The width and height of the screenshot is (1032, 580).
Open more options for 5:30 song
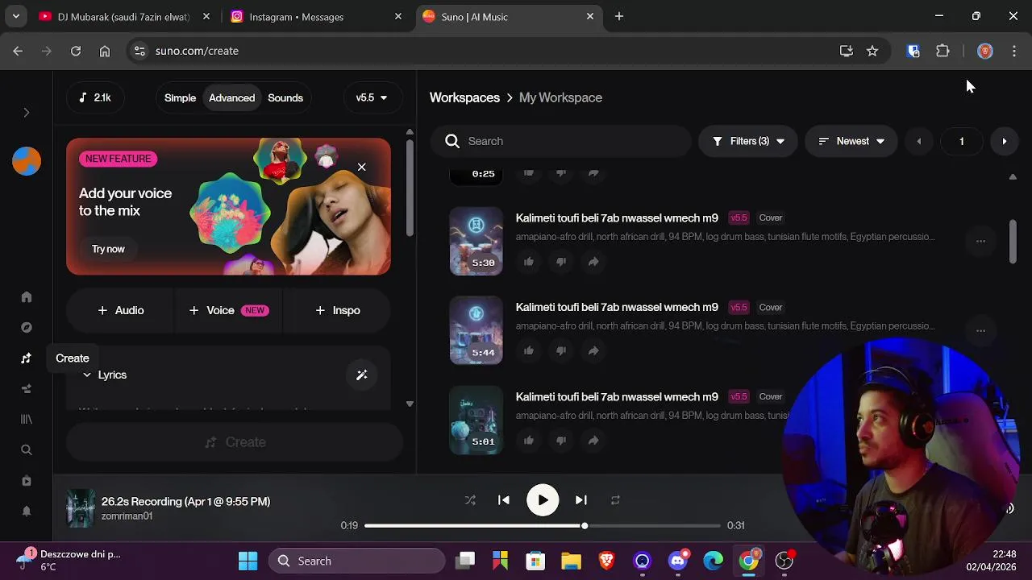(980, 241)
